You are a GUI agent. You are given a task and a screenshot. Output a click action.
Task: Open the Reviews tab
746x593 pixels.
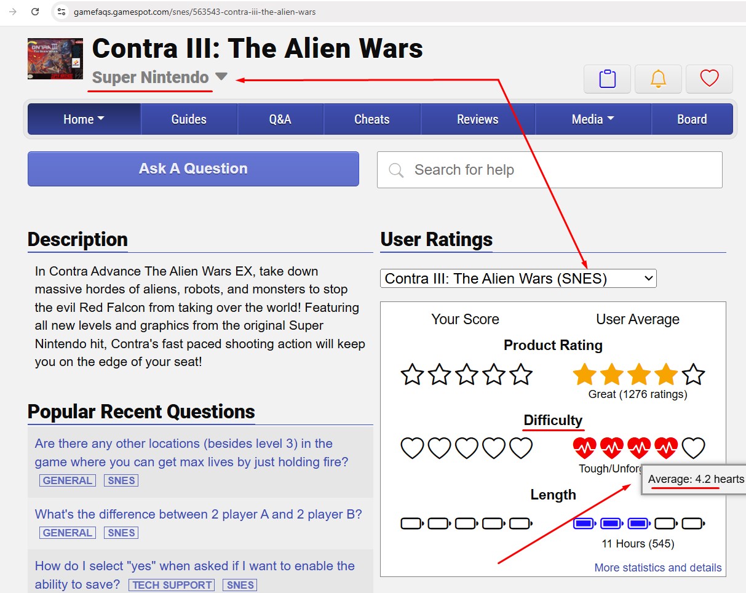(478, 119)
